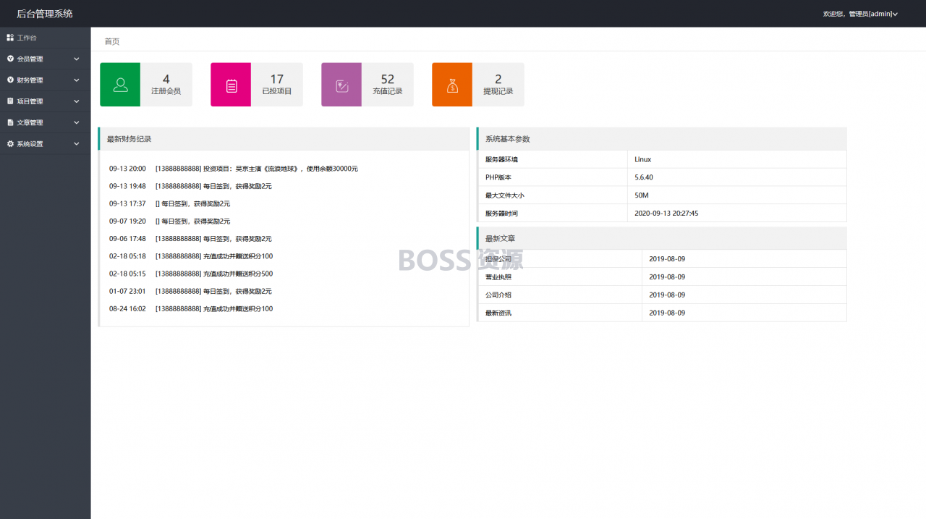The height and width of the screenshot is (519, 926).
Task: Click the workbench grid icon in sidebar
Action: (10, 38)
